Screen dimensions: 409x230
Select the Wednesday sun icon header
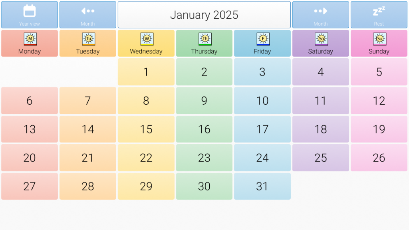coord(147,39)
